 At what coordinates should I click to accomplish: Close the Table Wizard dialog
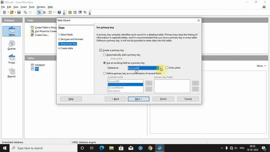click(199, 20)
